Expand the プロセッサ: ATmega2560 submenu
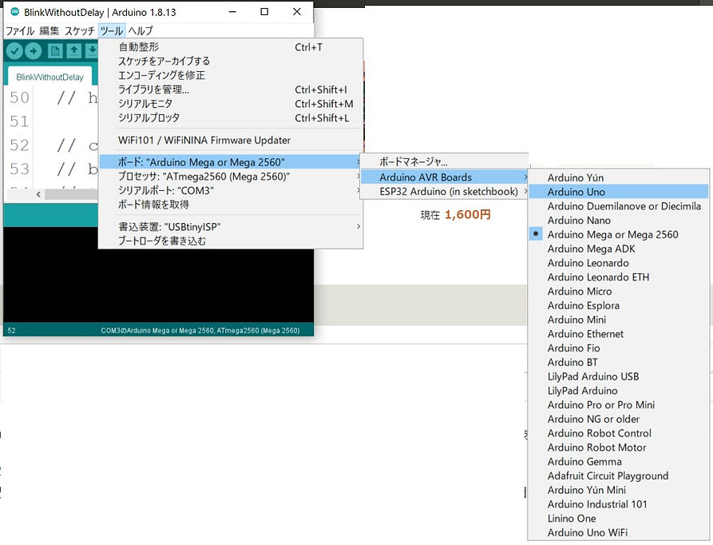 click(231, 176)
